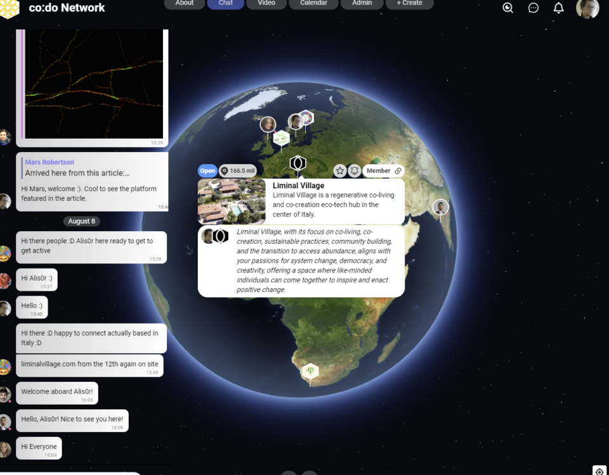This screenshot has width=609, height=475.
Task: Toggle Liminal Village notification bell
Action: pyautogui.click(x=354, y=170)
